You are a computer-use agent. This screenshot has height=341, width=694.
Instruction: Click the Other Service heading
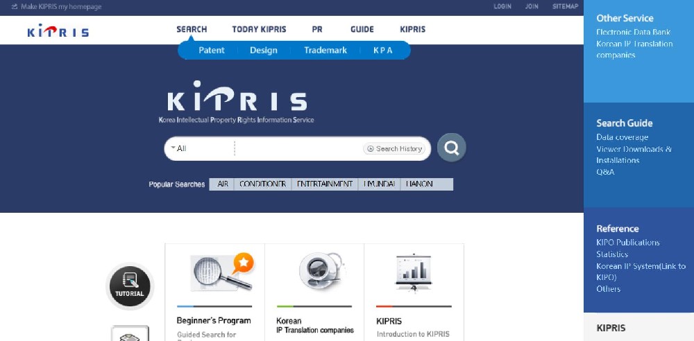625,18
